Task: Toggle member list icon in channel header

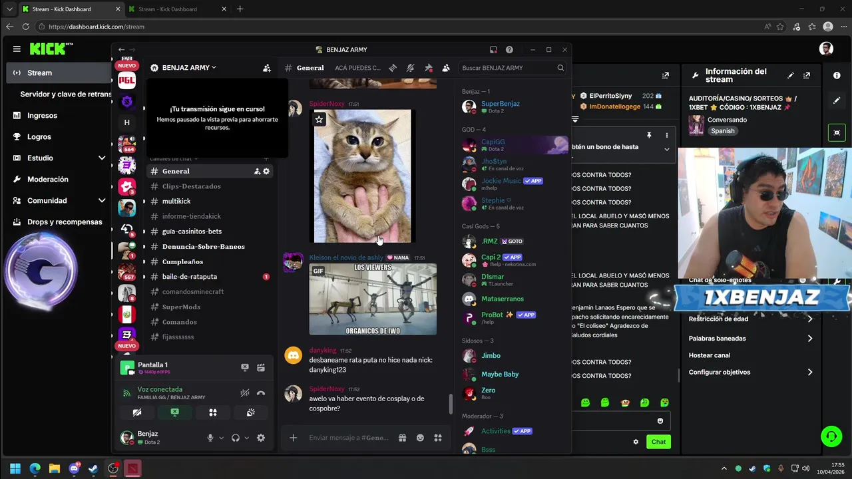Action: coord(446,68)
